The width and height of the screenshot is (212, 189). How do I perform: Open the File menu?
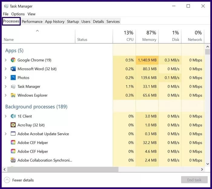click(6, 14)
